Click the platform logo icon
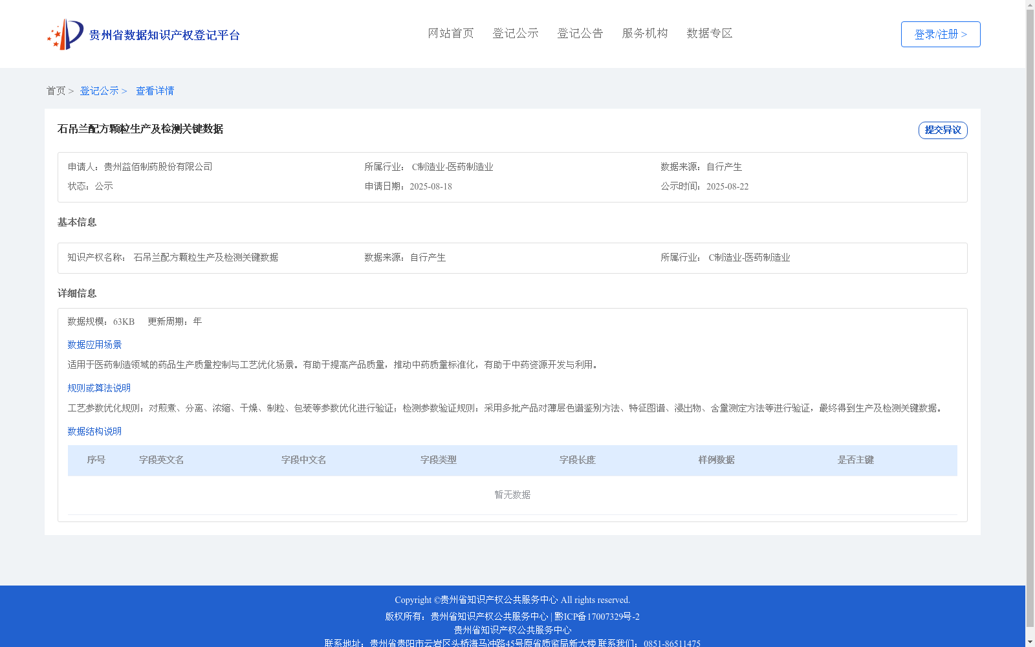 (65, 34)
